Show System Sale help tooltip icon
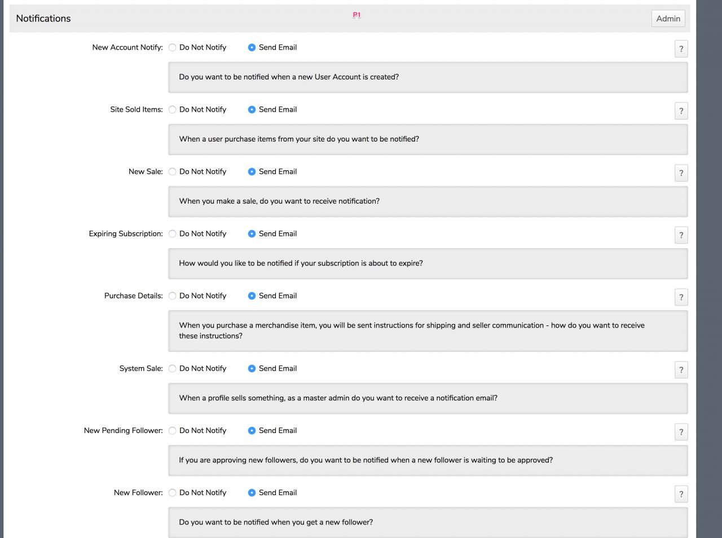Image resolution: width=722 pixels, height=538 pixels. (x=681, y=370)
